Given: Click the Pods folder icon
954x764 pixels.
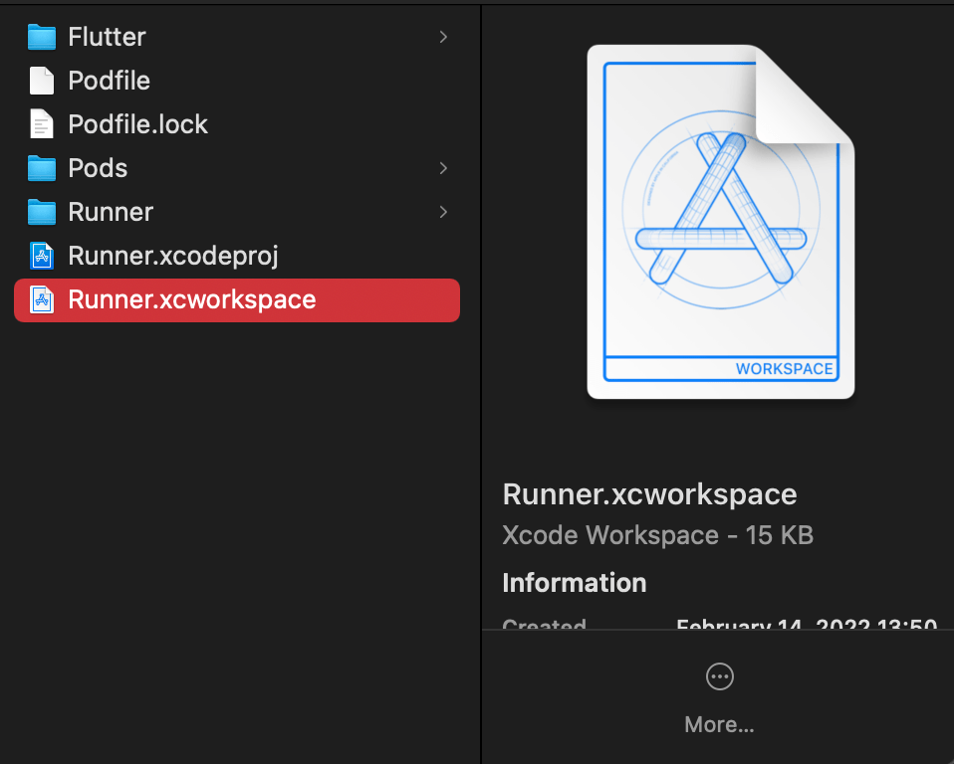Looking at the screenshot, I should click(41, 168).
